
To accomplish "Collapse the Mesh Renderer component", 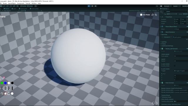I will point(161,32).
